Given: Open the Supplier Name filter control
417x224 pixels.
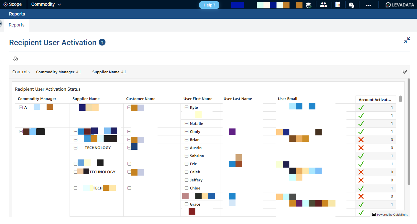Looking at the screenshot, I should coord(109,72).
